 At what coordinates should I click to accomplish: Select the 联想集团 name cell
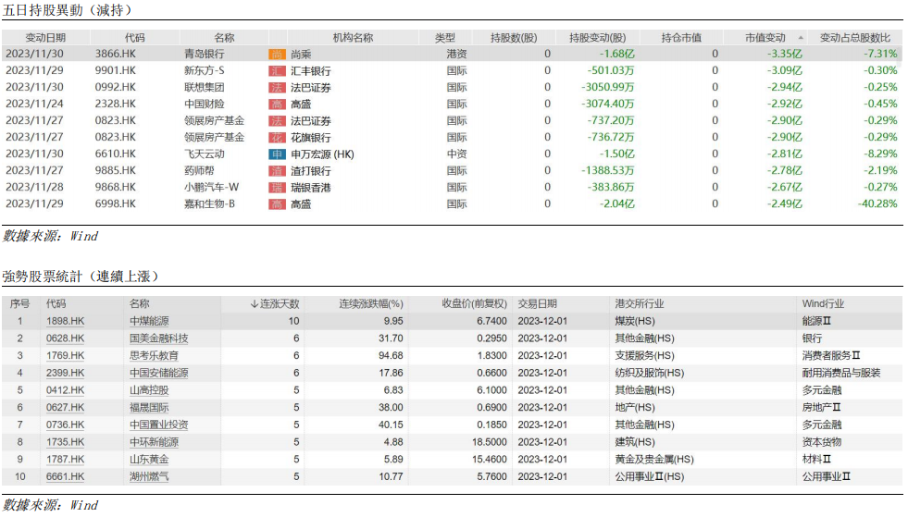coord(204,88)
